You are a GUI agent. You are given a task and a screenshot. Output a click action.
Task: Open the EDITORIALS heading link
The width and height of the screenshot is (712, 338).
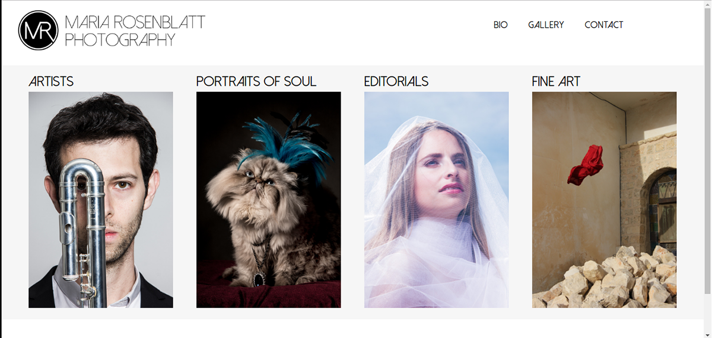[x=396, y=82]
